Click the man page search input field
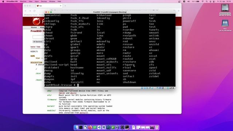 click(38, 37)
